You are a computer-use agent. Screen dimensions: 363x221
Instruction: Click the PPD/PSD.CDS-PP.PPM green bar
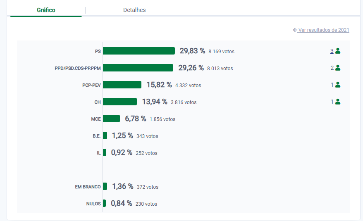pyautogui.click(x=138, y=68)
